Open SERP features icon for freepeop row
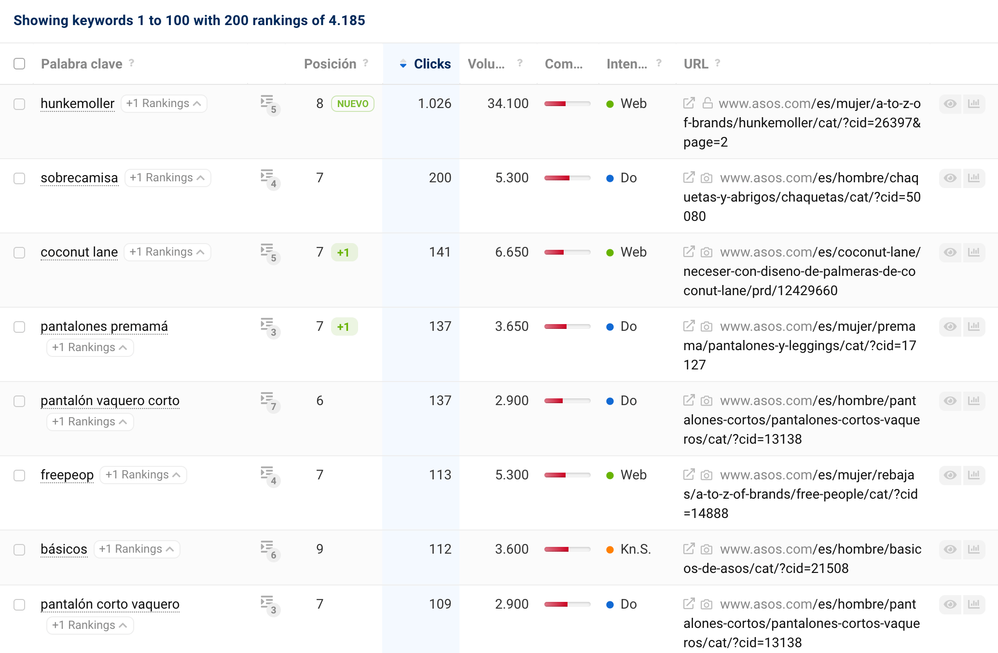The image size is (998, 653). coord(270,476)
